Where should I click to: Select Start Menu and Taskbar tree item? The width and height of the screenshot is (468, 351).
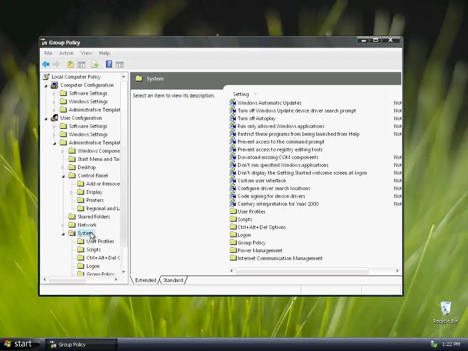click(x=99, y=159)
